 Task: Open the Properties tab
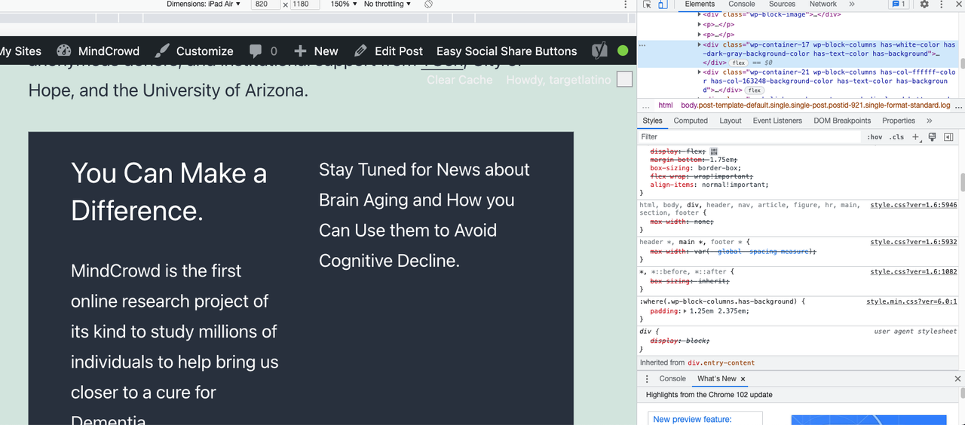tap(899, 121)
